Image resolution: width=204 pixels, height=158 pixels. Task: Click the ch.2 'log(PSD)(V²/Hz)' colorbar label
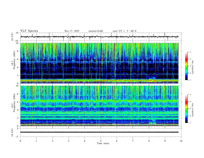click(193, 110)
